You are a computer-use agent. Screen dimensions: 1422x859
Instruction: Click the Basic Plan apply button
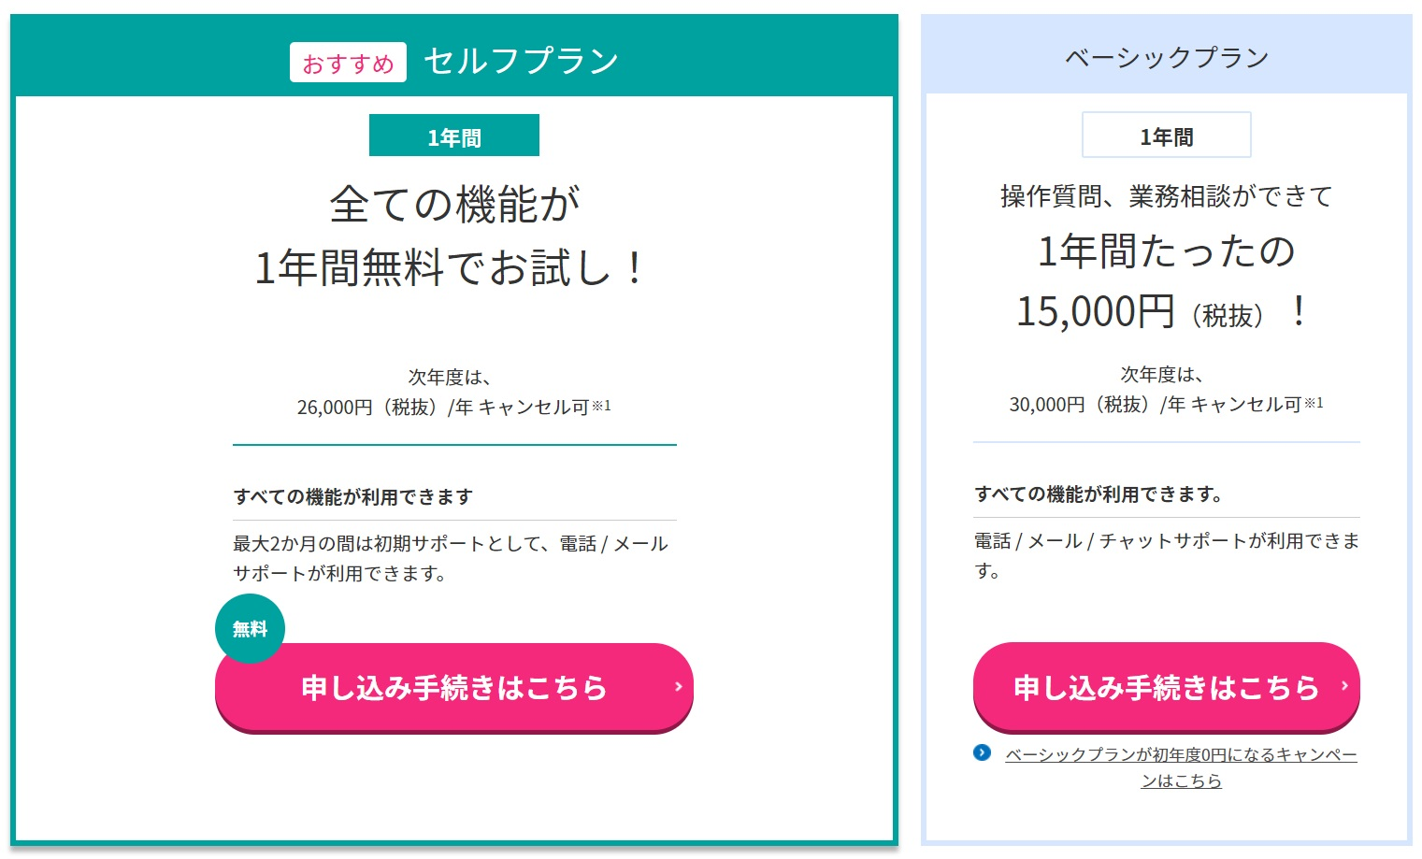(x=1165, y=688)
